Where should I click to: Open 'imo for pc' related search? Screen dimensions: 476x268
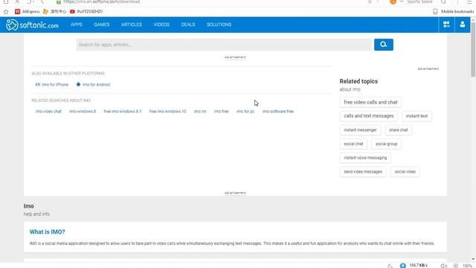245,112
